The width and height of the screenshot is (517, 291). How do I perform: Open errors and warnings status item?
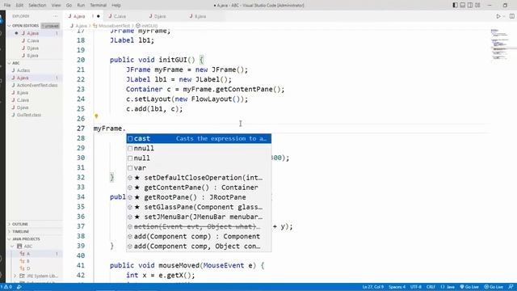[7, 287]
